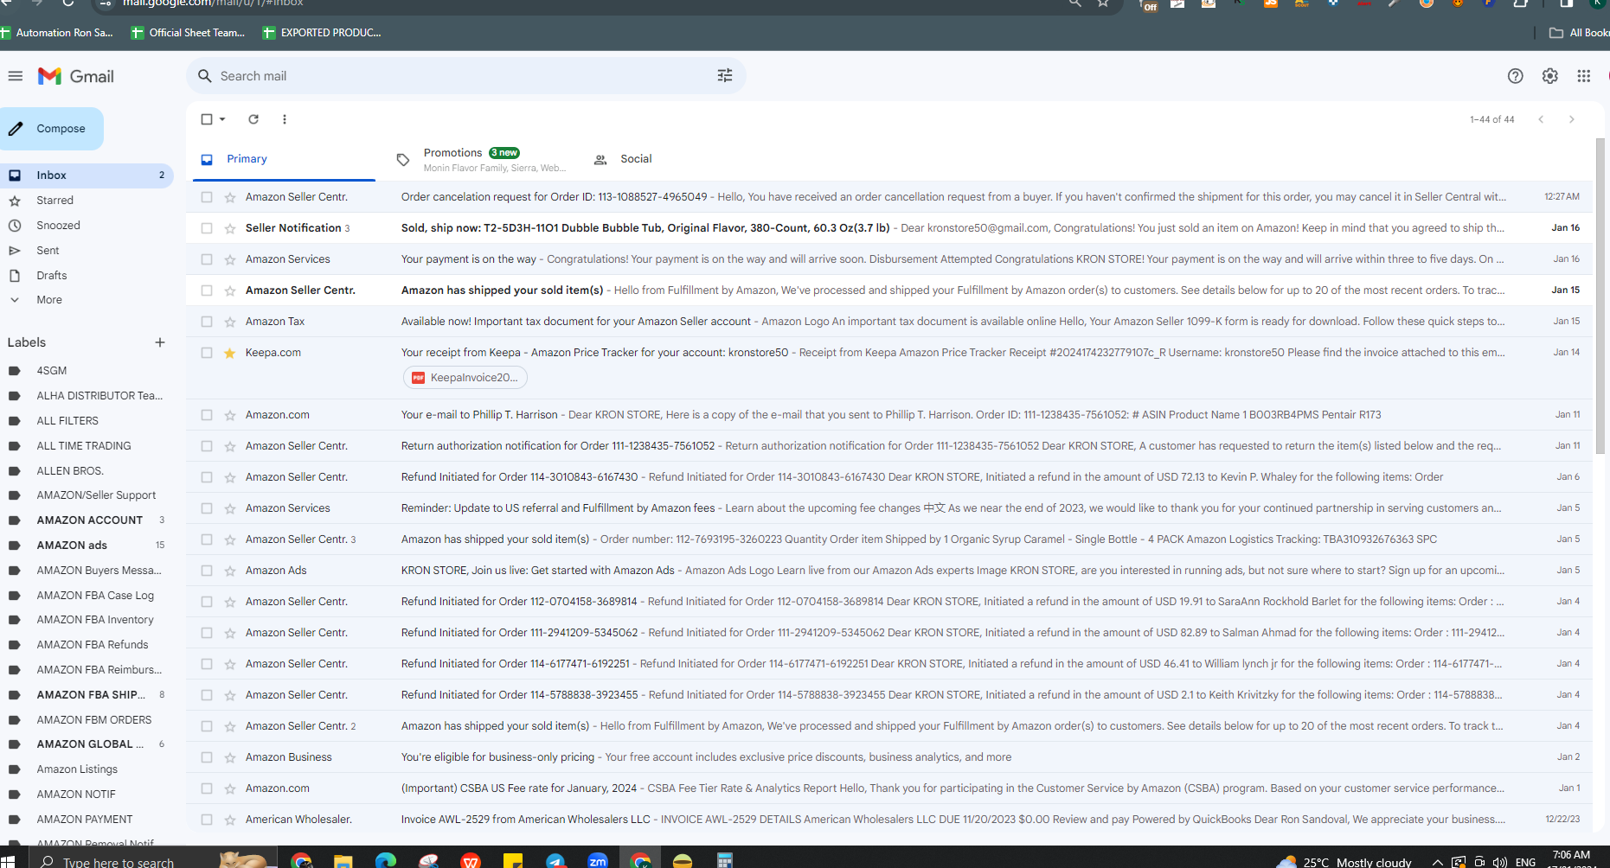This screenshot has height=868, width=1610.
Task: Open the Inbox folder
Action: pyautogui.click(x=87, y=176)
